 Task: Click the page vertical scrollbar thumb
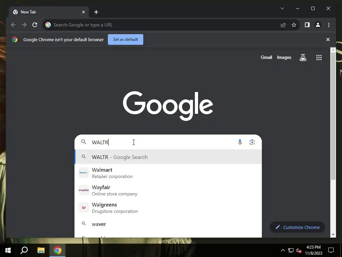coord(333,116)
